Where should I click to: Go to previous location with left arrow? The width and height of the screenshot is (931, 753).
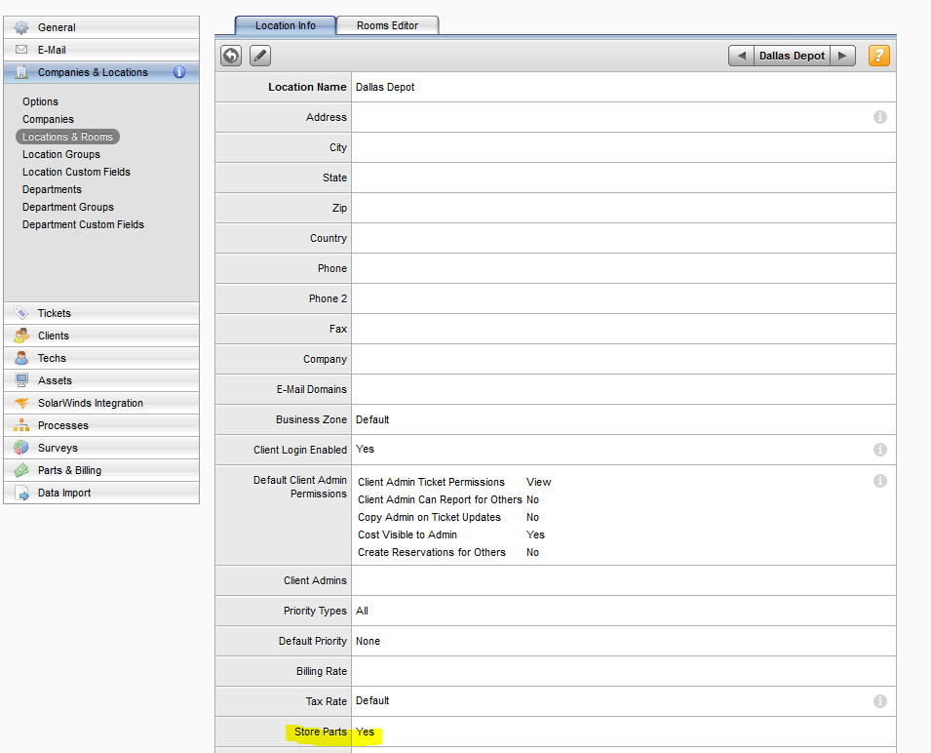tap(741, 56)
